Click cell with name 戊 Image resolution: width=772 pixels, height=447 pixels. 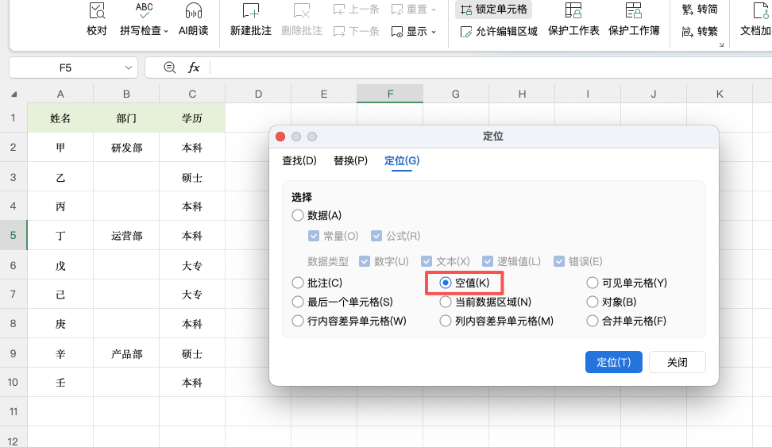pyautogui.click(x=60, y=265)
